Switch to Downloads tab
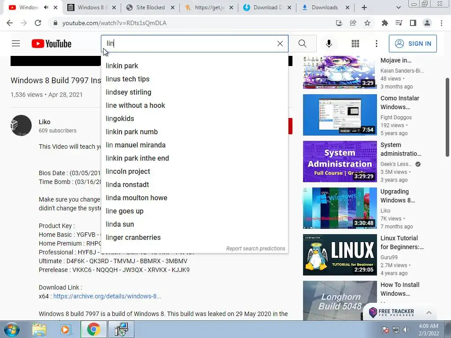Screen dimensions: 451x338 [325, 7]
